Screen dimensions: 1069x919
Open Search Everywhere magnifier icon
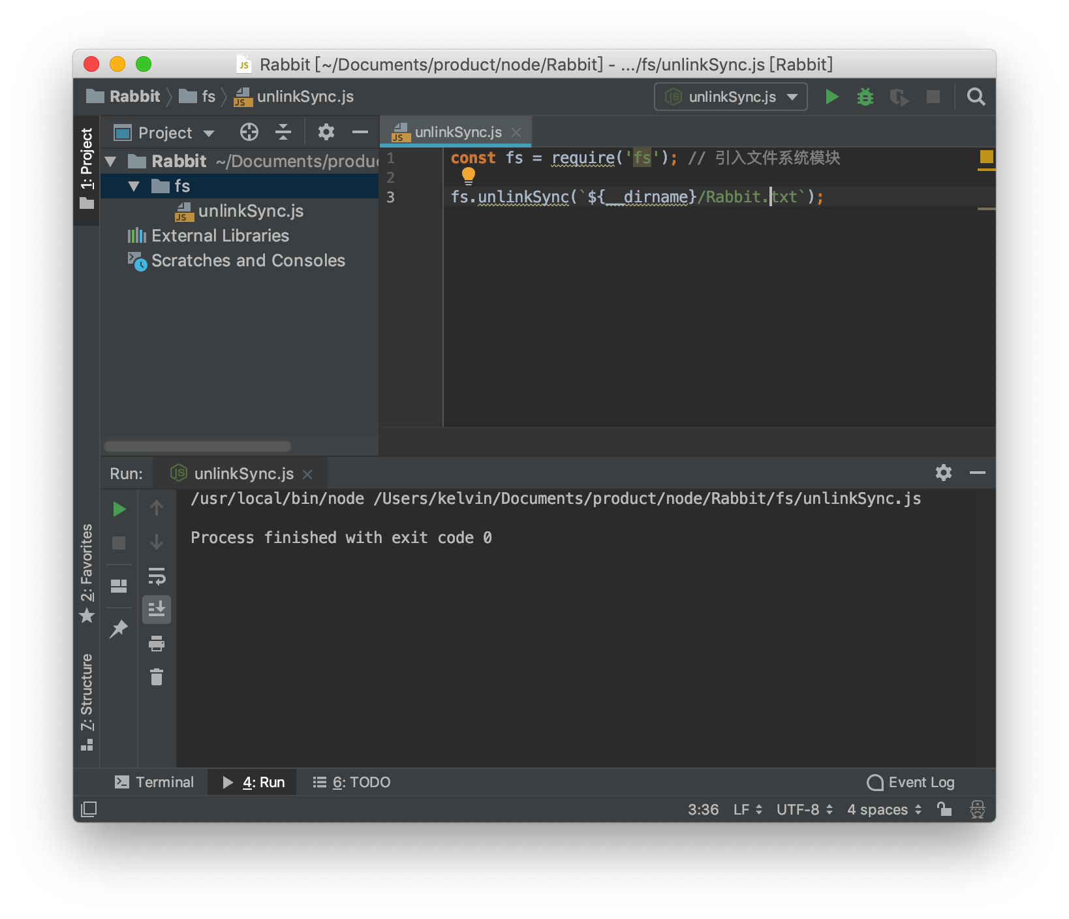[976, 97]
